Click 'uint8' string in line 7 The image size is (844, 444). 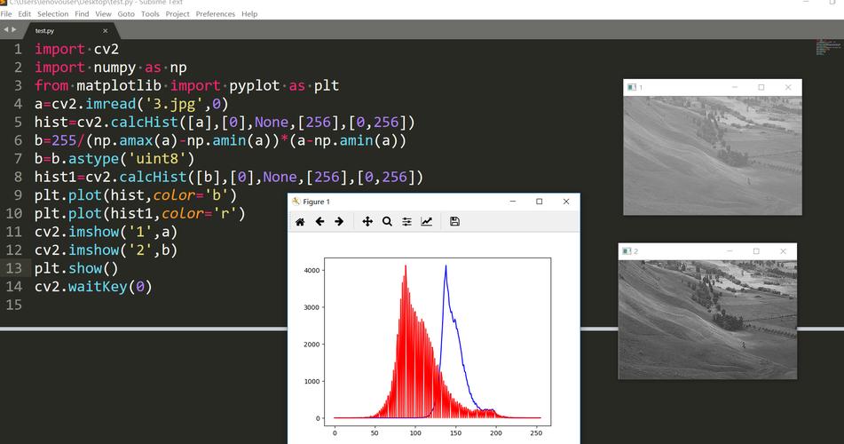162,159
